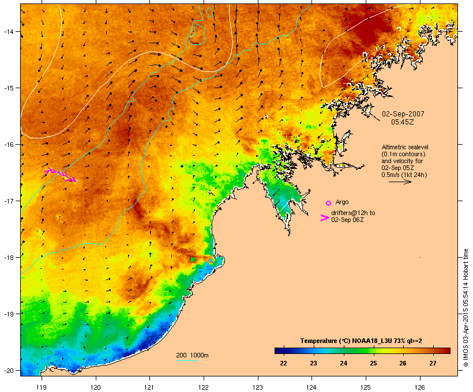Click the colorbar tick label 25

coord(373,363)
